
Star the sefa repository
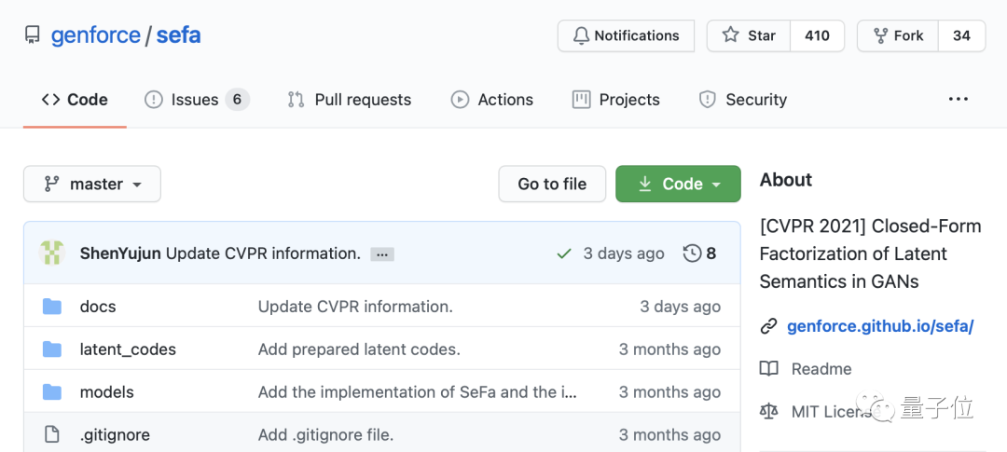(x=749, y=35)
